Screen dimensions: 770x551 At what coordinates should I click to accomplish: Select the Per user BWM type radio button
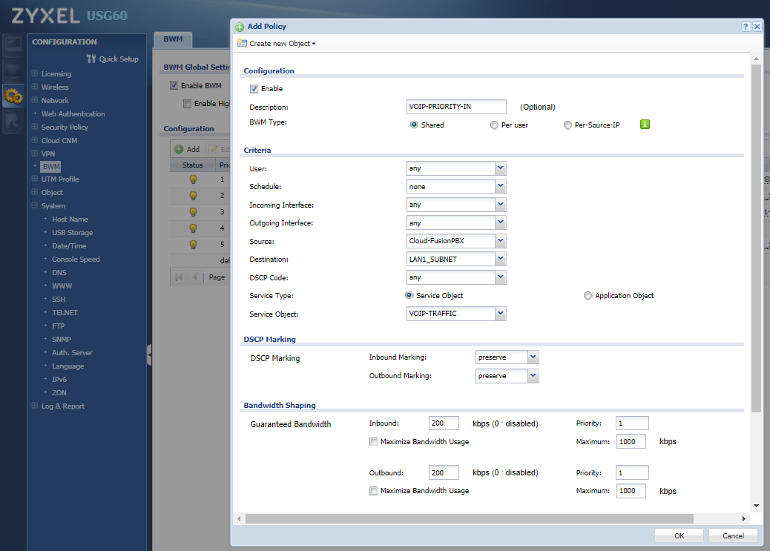pyautogui.click(x=494, y=125)
